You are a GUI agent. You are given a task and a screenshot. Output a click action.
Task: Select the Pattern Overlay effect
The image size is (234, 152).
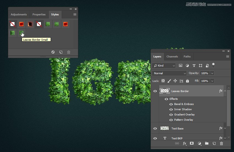[x=183, y=120]
